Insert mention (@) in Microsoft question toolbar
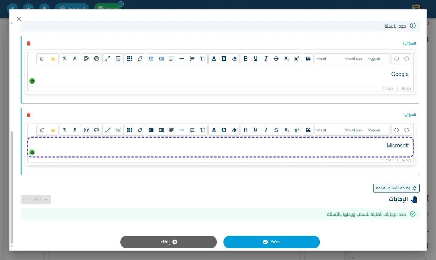 (86, 130)
